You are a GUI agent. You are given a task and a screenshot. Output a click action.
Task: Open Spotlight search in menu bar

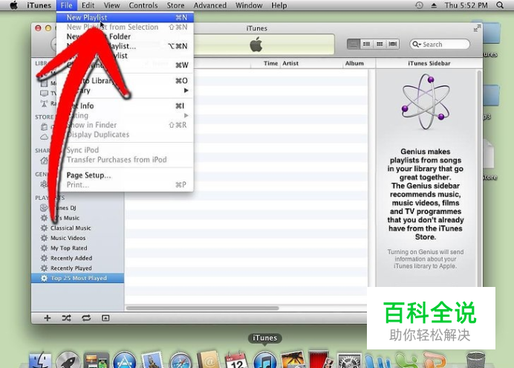pos(500,5)
